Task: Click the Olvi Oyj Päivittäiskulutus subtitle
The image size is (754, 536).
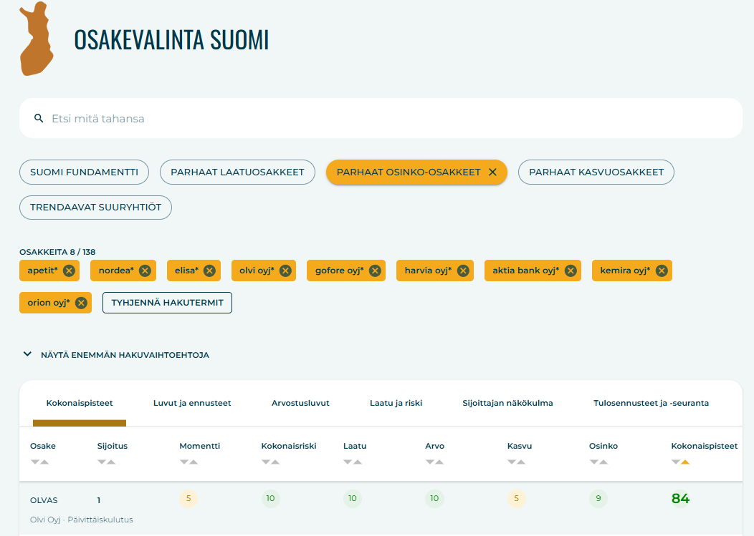Action: (x=81, y=520)
